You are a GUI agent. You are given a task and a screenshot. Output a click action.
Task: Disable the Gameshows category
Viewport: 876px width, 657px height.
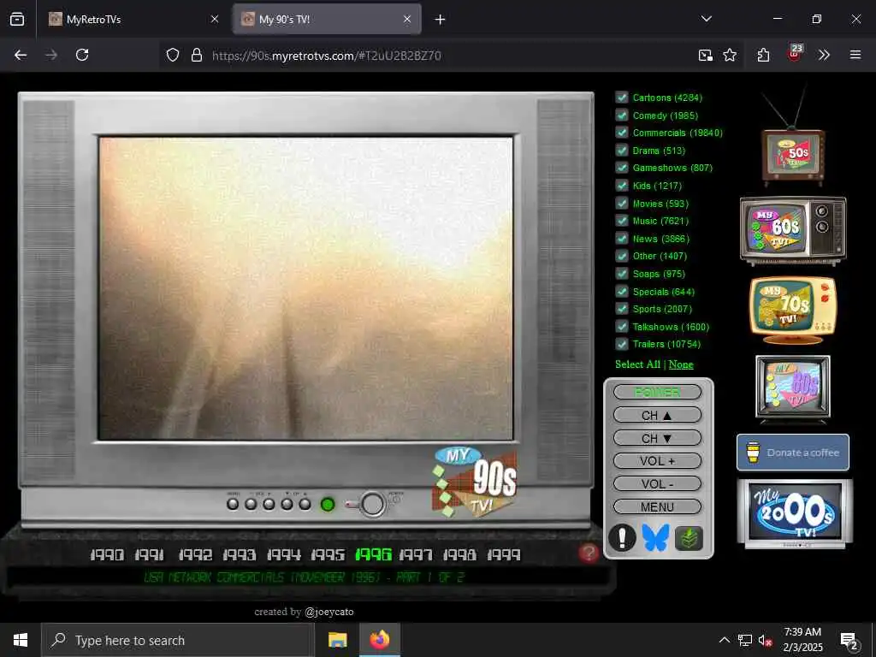pyautogui.click(x=622, y=168)
